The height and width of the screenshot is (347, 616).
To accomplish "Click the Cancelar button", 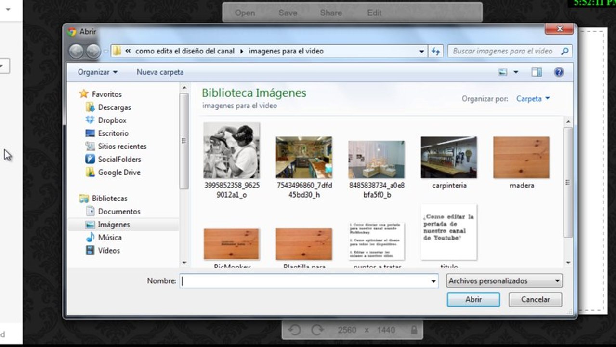I will (535, 299).
